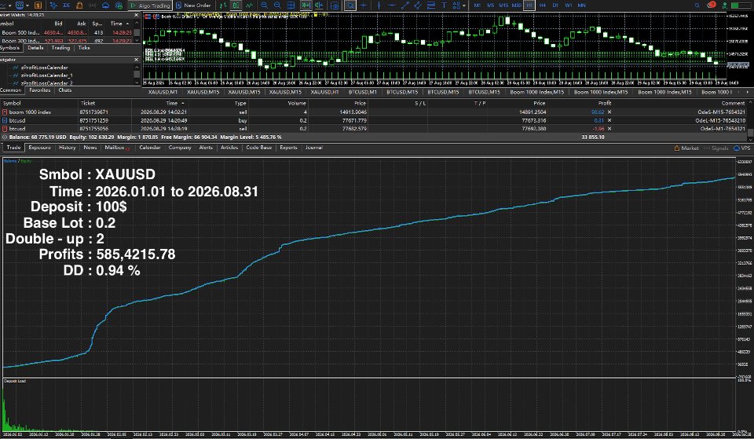Draw a vertical line on chart

[379, 5]
